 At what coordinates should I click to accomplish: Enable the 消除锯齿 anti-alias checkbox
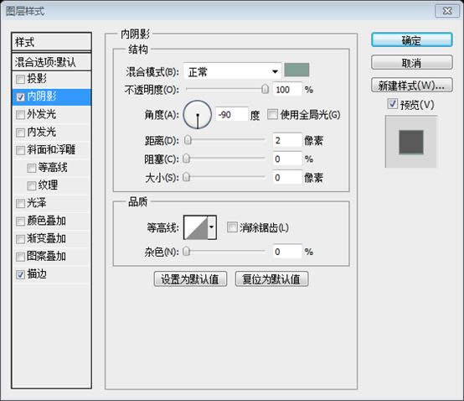tap(232, 227)
